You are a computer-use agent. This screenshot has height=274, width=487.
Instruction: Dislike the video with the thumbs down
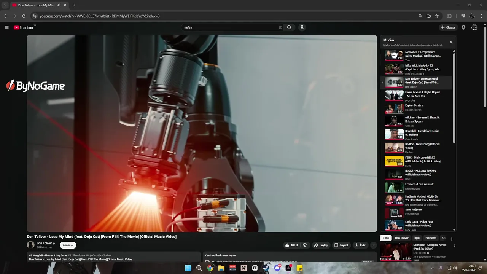pos(305,245)
